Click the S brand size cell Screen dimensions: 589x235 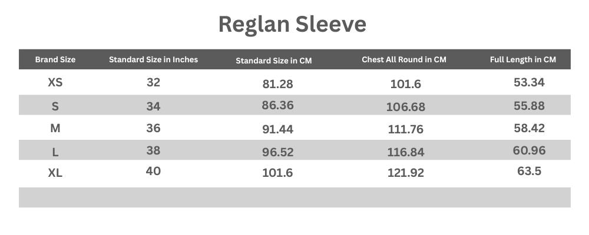(55, 106)
